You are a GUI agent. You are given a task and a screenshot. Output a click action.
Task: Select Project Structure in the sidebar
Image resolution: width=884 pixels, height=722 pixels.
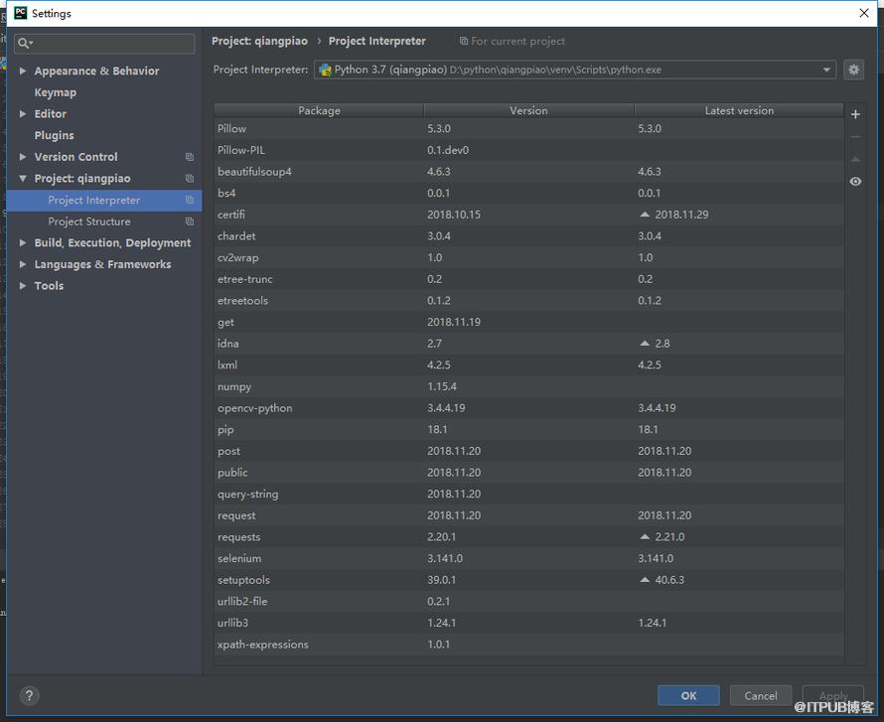click(104, 221)
